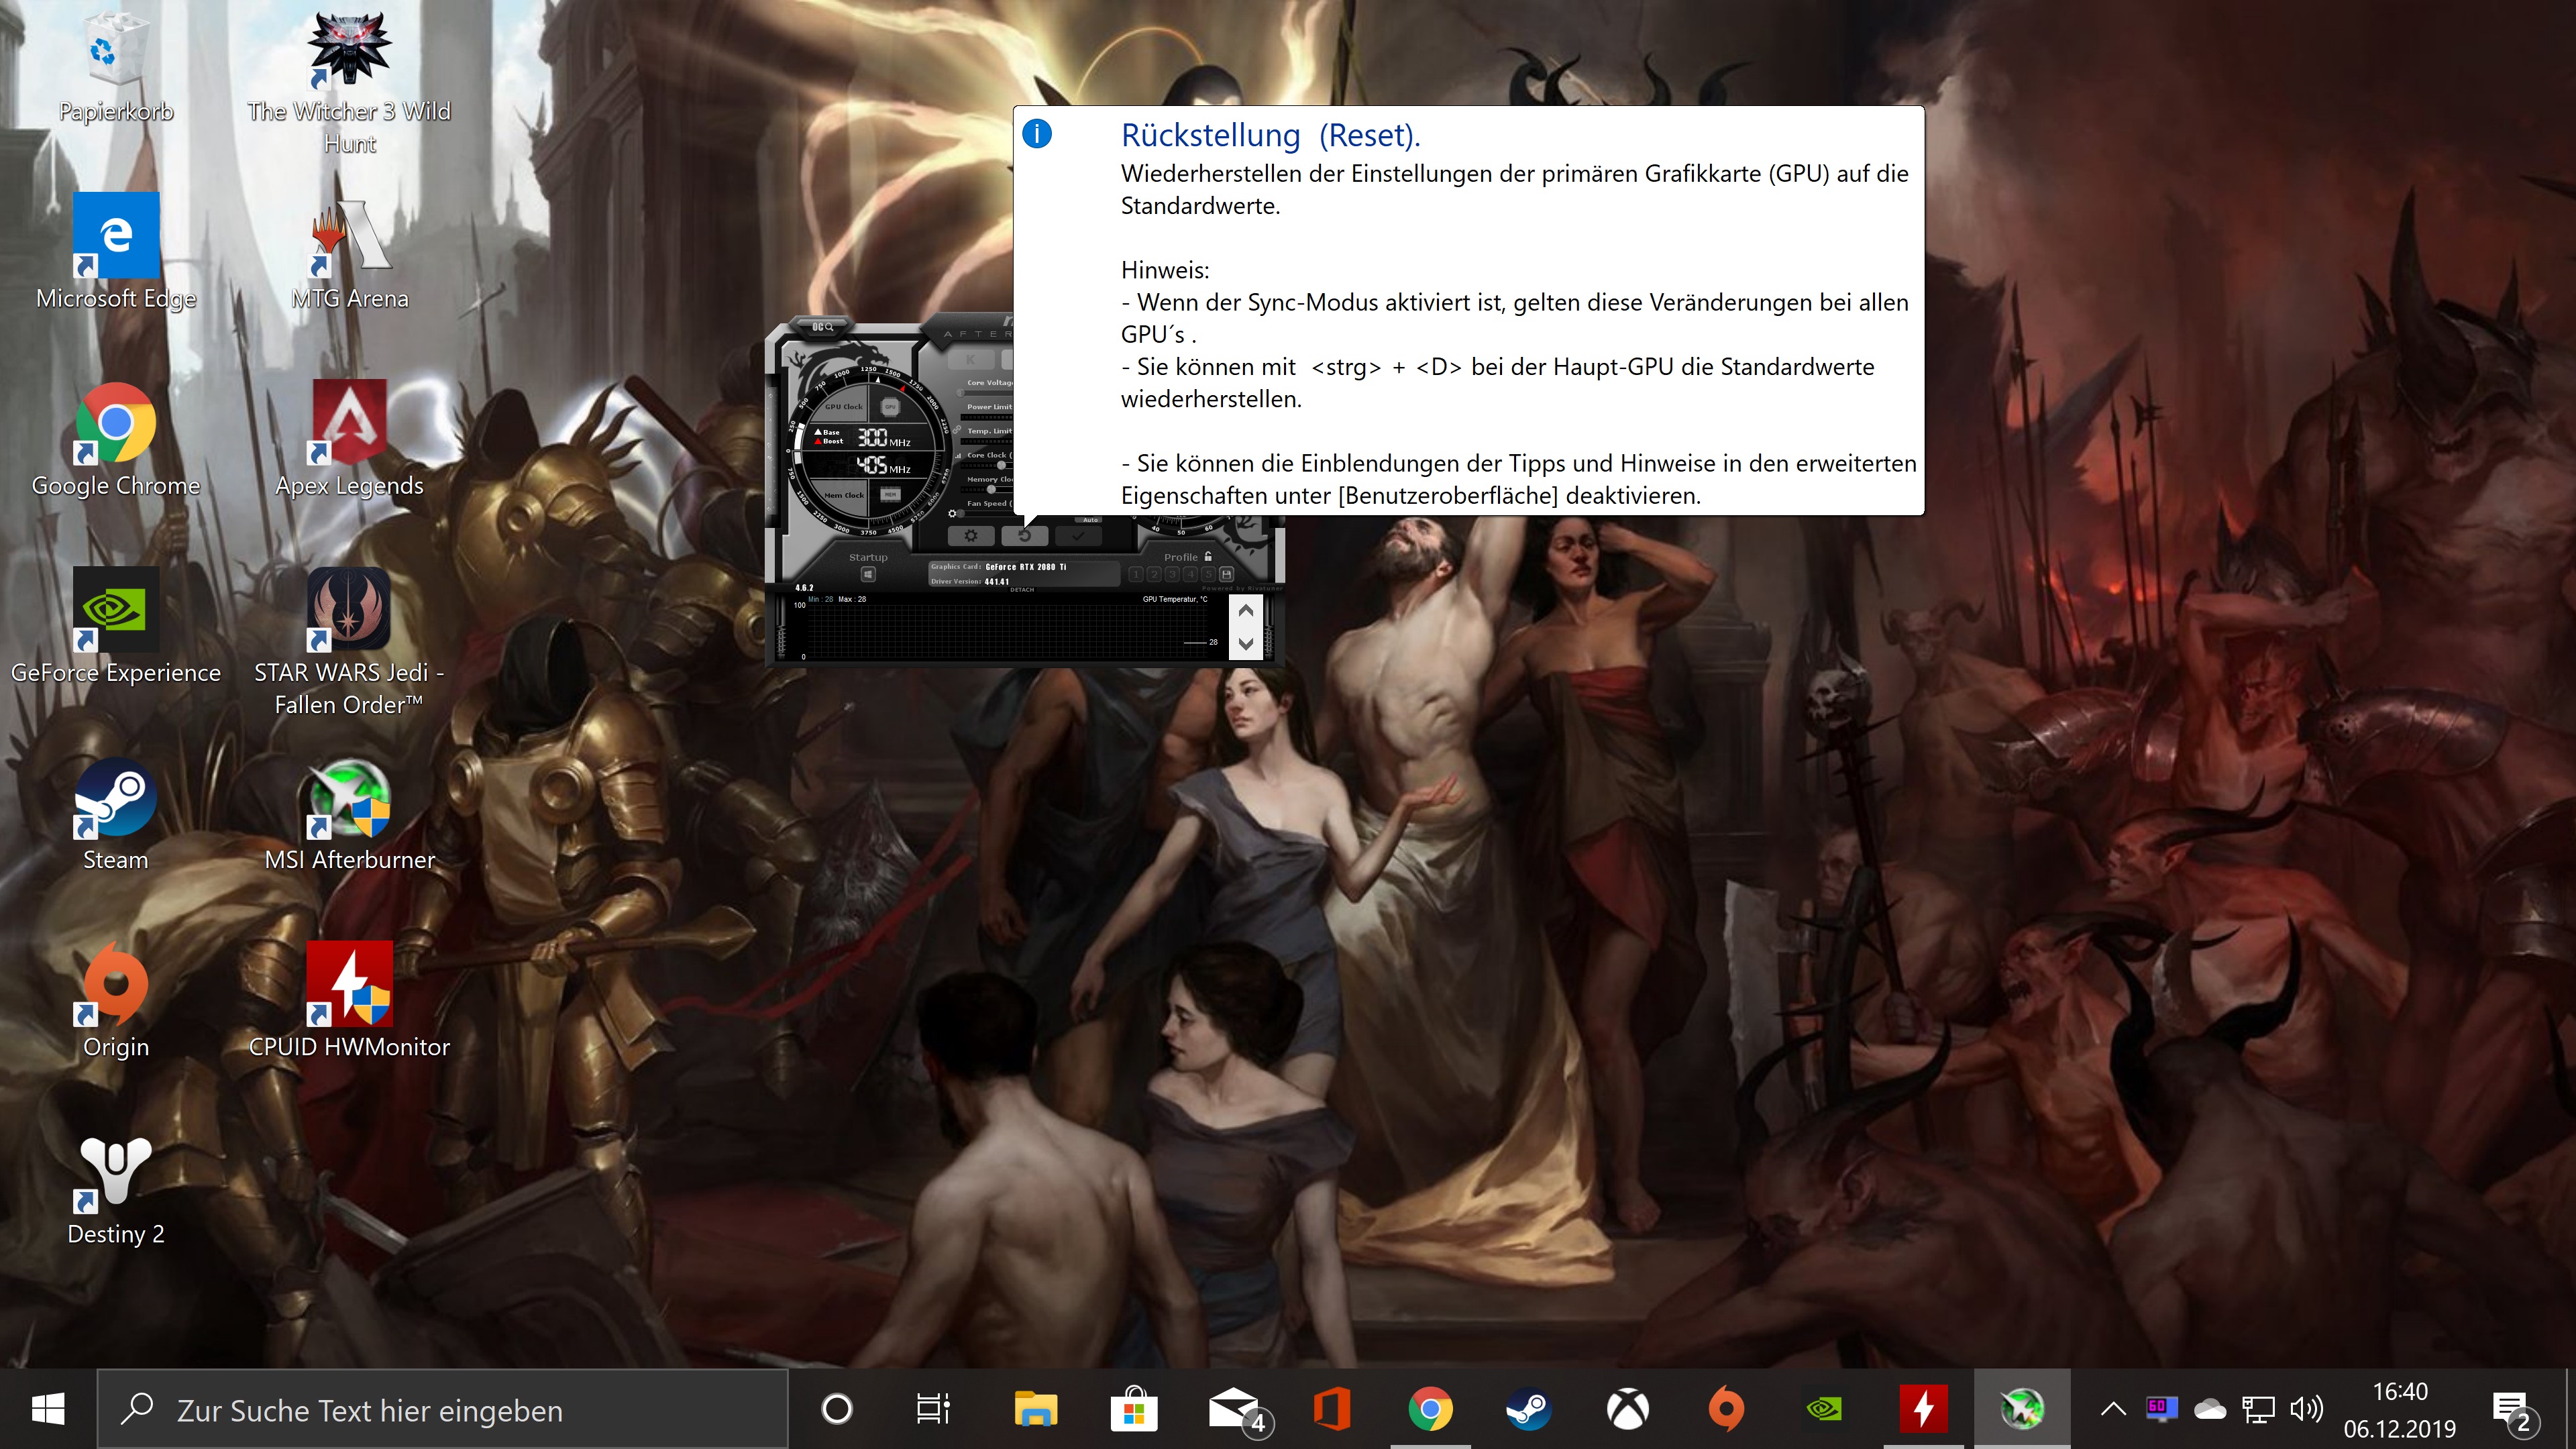Toggle power and temp limit link icon
This screenshot has width=2576, height=1449.
957,430
